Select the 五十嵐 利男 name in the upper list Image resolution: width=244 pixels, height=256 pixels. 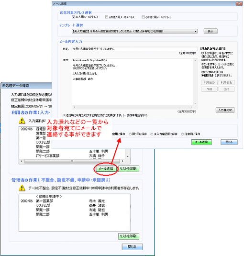(99, 151)
